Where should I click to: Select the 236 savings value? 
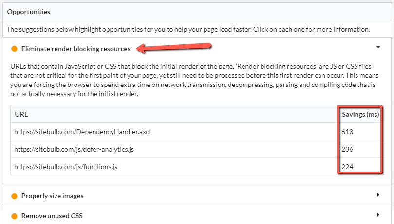(347, 149)
